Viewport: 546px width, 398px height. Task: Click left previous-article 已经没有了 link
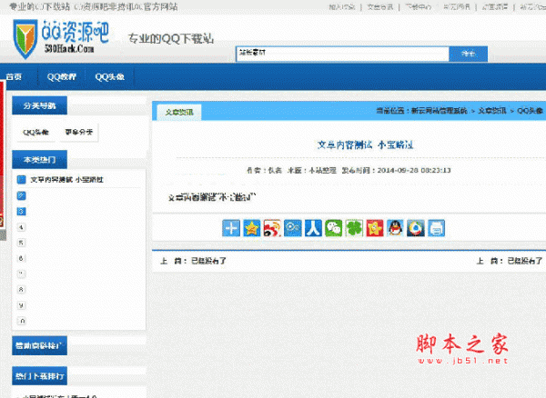pyautogui.click(x=208, y=261)
